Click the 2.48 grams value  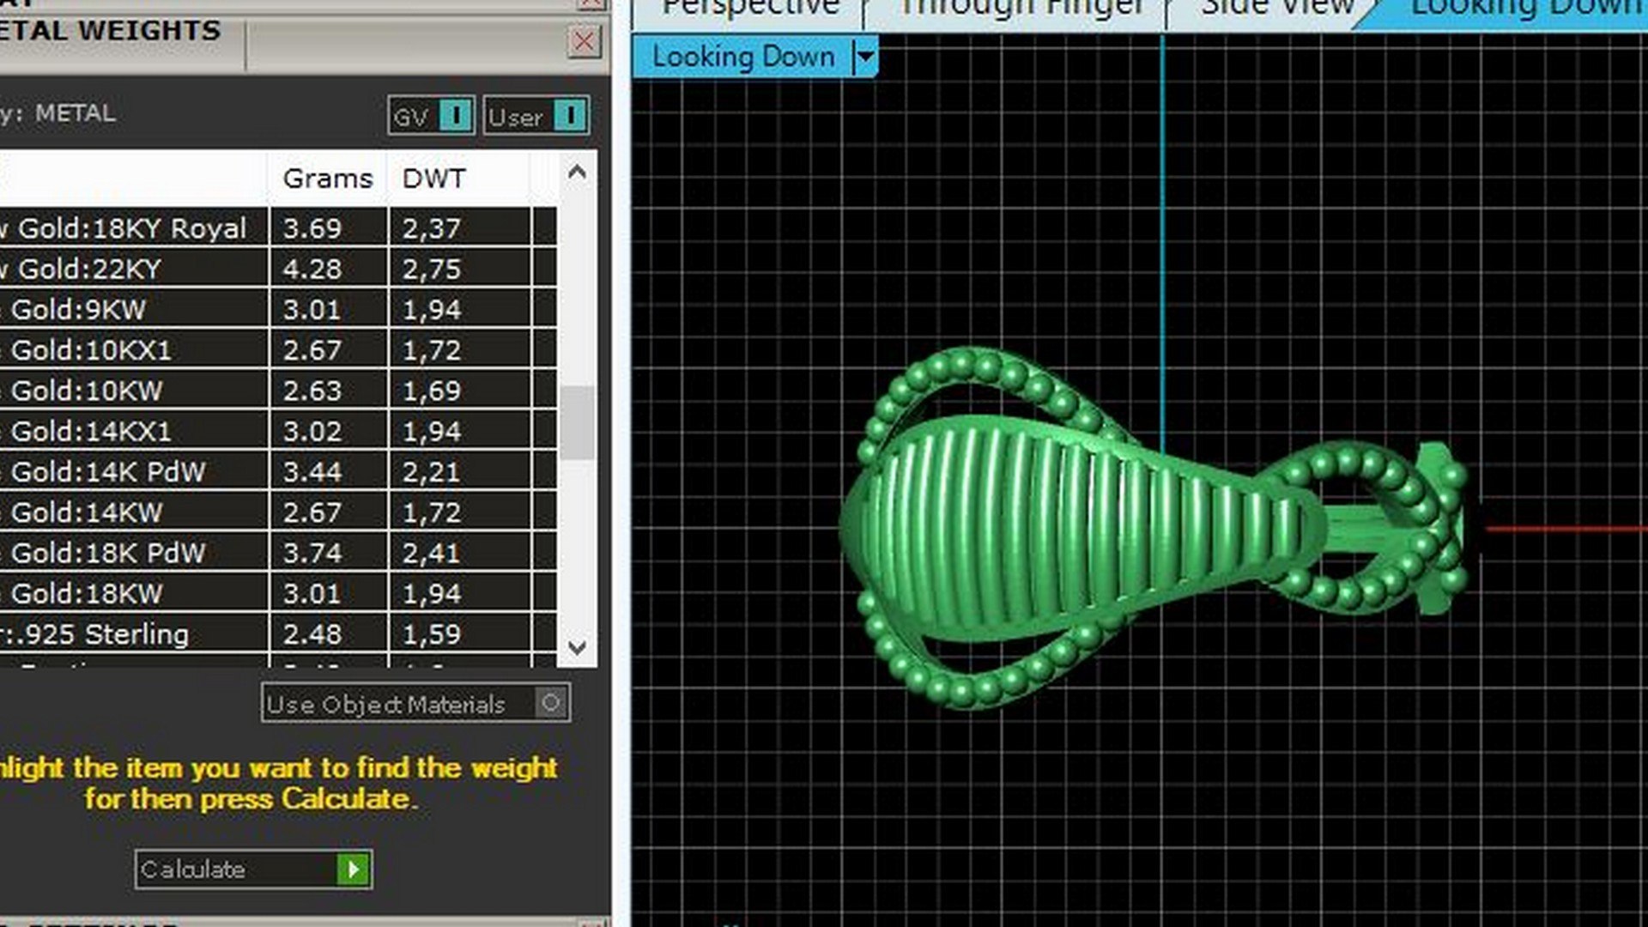pyautogui.click(x=312, y=634)
